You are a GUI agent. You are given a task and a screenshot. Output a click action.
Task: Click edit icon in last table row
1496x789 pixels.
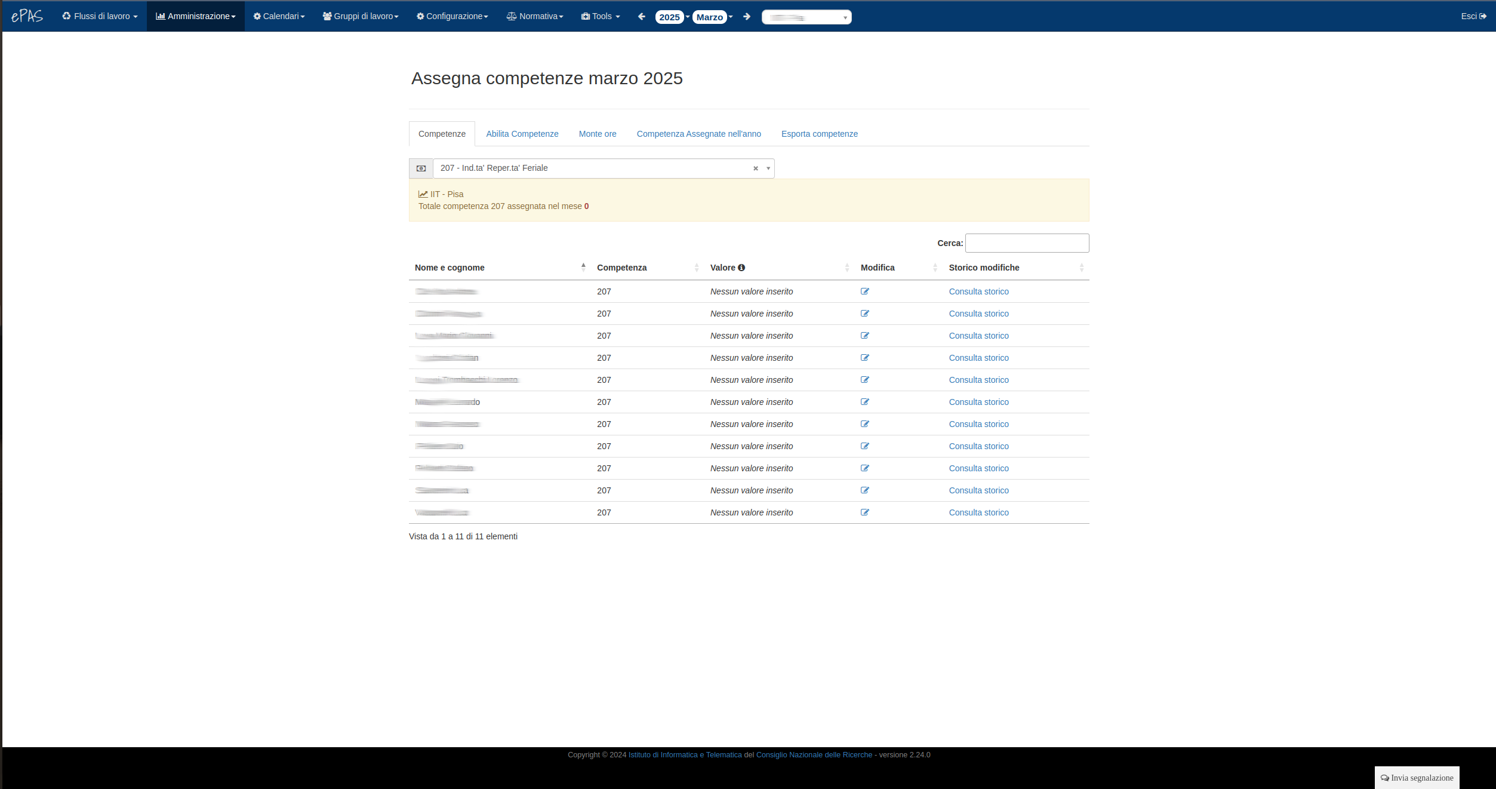click(865, 512)
